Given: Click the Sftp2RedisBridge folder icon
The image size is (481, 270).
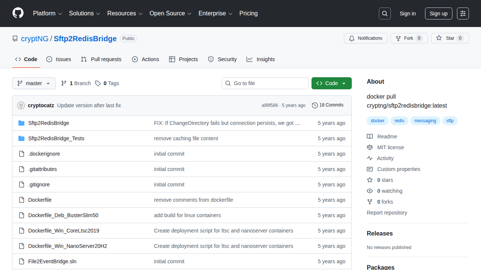Looking at the screenshot, I should pyautogui.click(x=21, y=123).
